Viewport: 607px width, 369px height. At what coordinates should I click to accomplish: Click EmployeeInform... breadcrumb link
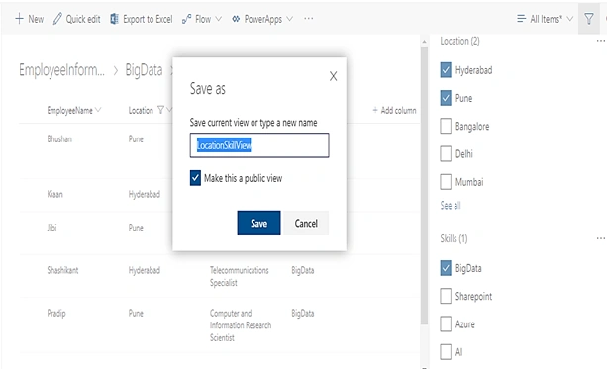tap(61, 70)
